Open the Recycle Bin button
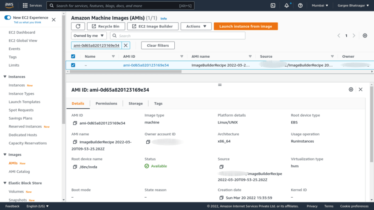 click(106, 26)
